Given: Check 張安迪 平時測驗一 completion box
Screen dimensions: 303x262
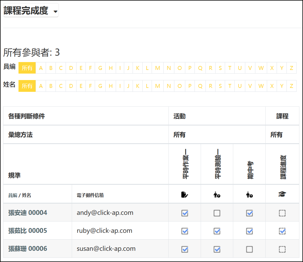Looking at the screenshot, I should (x=217, y=213).
